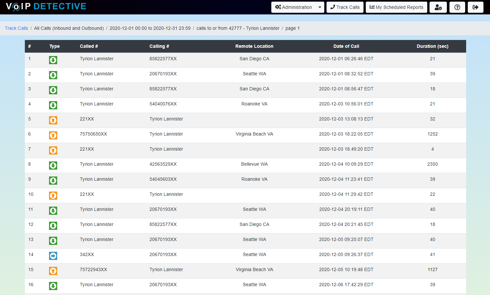Click the All Calls (Inbound and Outbound) breadcrumb

point(69,28)
